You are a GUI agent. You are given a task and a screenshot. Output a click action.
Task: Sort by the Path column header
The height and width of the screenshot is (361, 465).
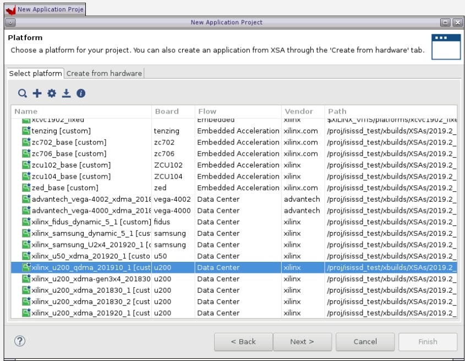tap(391, 111)
